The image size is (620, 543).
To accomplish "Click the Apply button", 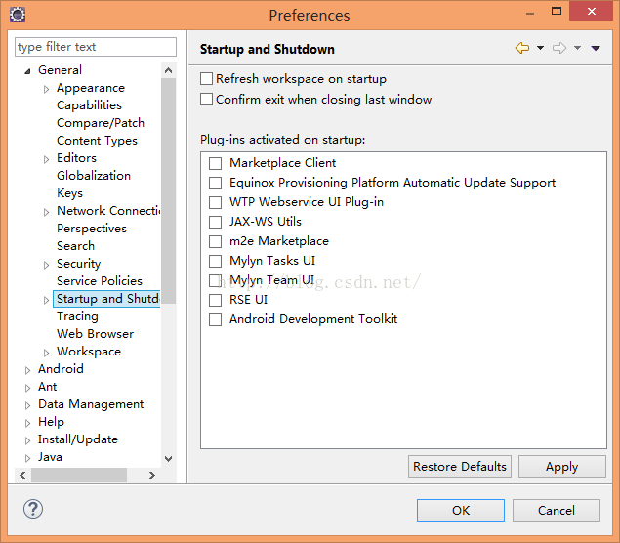I will click(561, 466).
